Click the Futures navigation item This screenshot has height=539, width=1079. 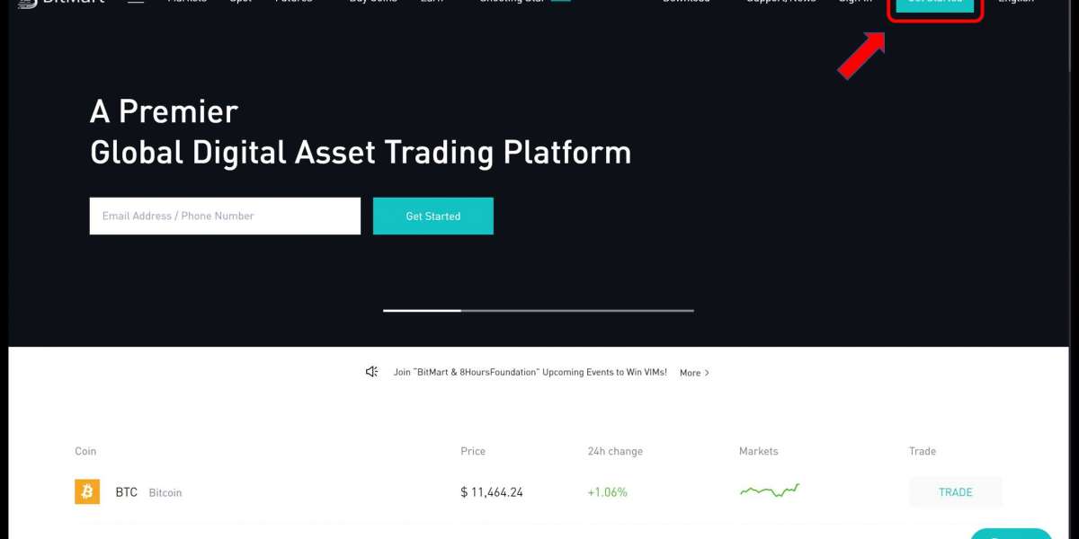coord(294,3)
